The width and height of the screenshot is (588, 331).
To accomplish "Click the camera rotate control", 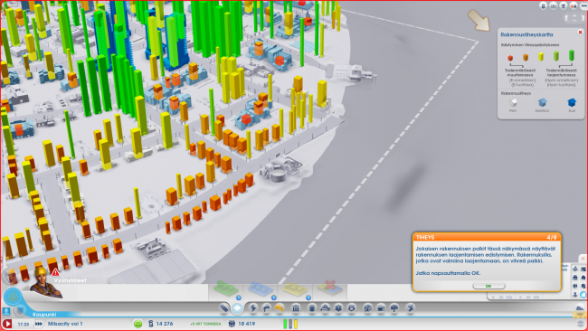I will coord(574,18).
